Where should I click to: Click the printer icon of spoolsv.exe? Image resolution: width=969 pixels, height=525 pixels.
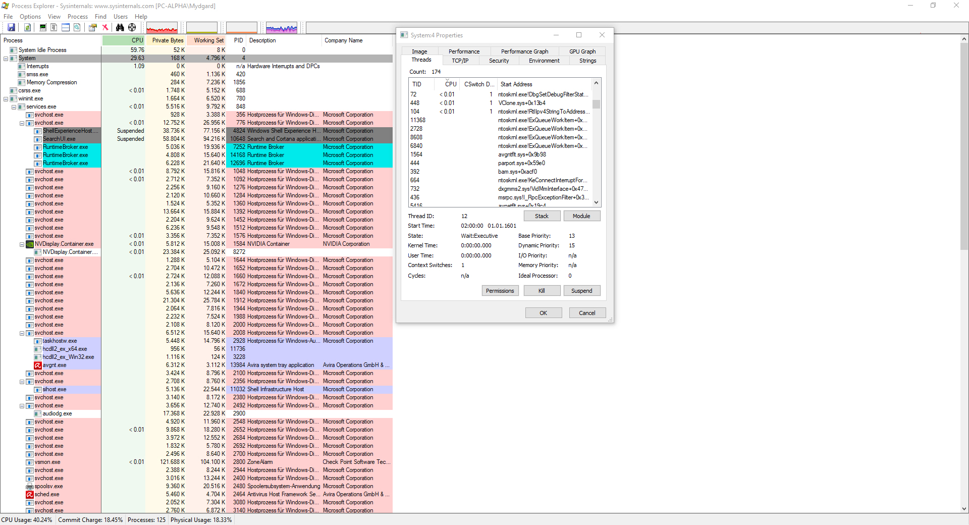coord(30,486)
